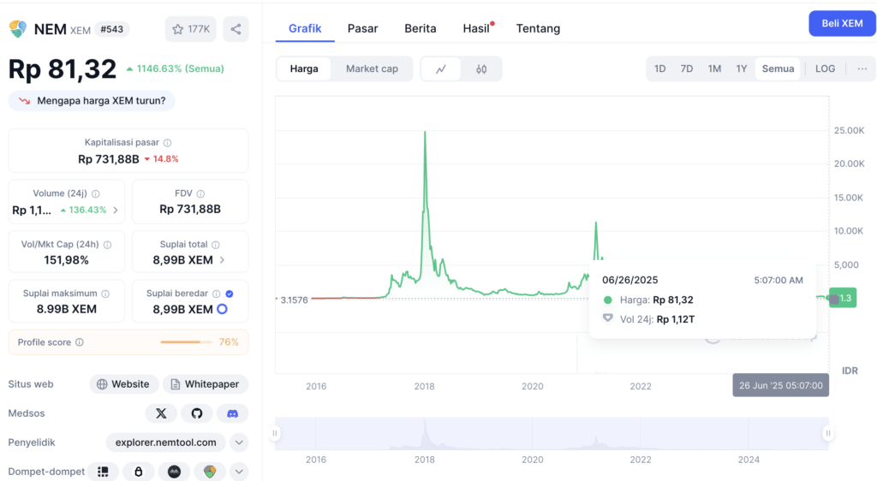
Task: Click the #543 rank badge
Action: point(112,29)
